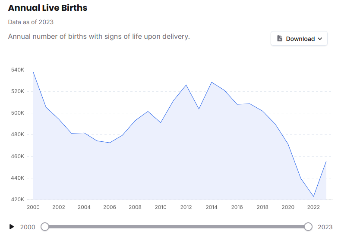Click the 2014 peak on the line

[x=212, y=82]
